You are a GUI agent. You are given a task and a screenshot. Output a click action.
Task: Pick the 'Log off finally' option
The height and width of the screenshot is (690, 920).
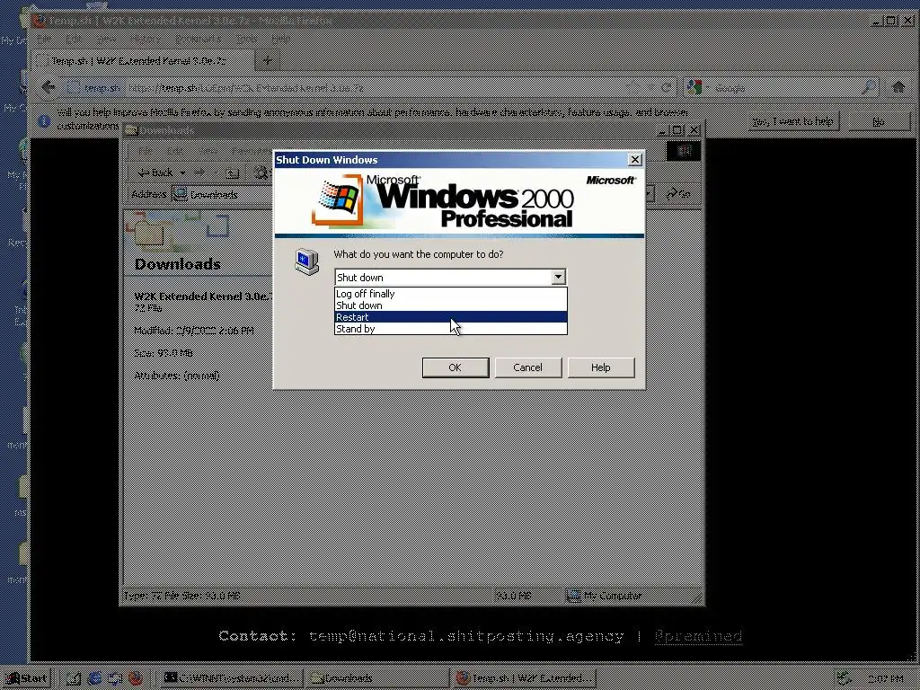[x=451, y=294]
